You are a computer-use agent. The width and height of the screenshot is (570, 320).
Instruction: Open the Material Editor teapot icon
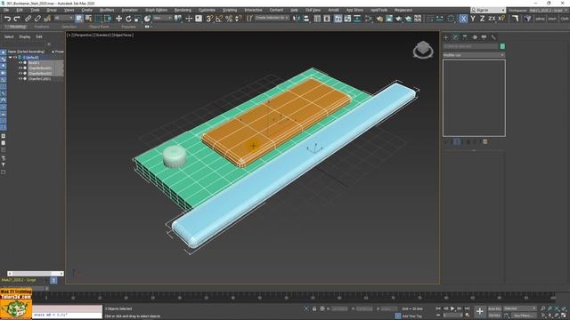click(x=379, y=19)
